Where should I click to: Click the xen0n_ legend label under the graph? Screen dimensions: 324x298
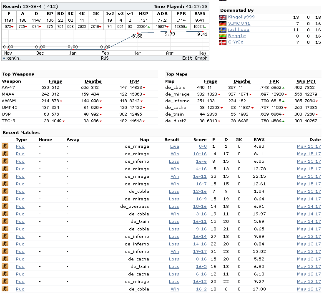click(x=14, y=58)
